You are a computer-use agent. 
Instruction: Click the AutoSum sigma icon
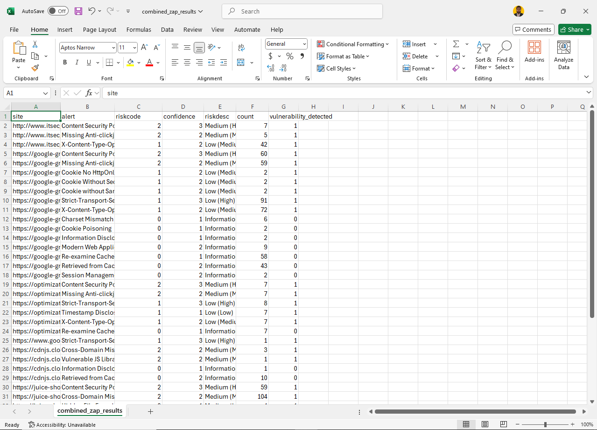point(456,44)
